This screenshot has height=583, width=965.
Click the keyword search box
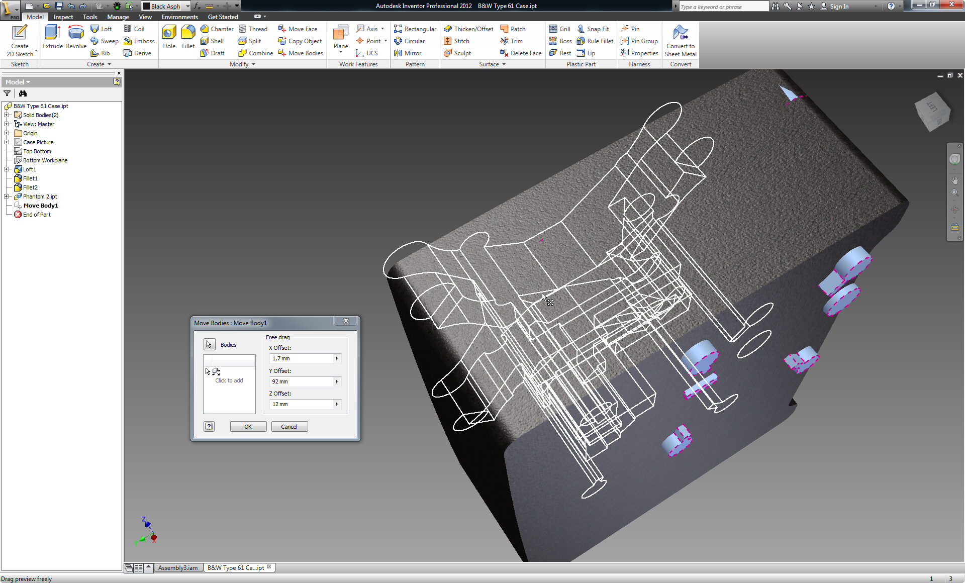click(x=723, y=7)
